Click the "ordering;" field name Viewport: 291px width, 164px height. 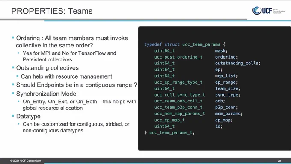click(226, 57)
